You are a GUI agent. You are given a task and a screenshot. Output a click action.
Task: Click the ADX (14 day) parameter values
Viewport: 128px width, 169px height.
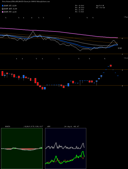[x=71, y=126]
